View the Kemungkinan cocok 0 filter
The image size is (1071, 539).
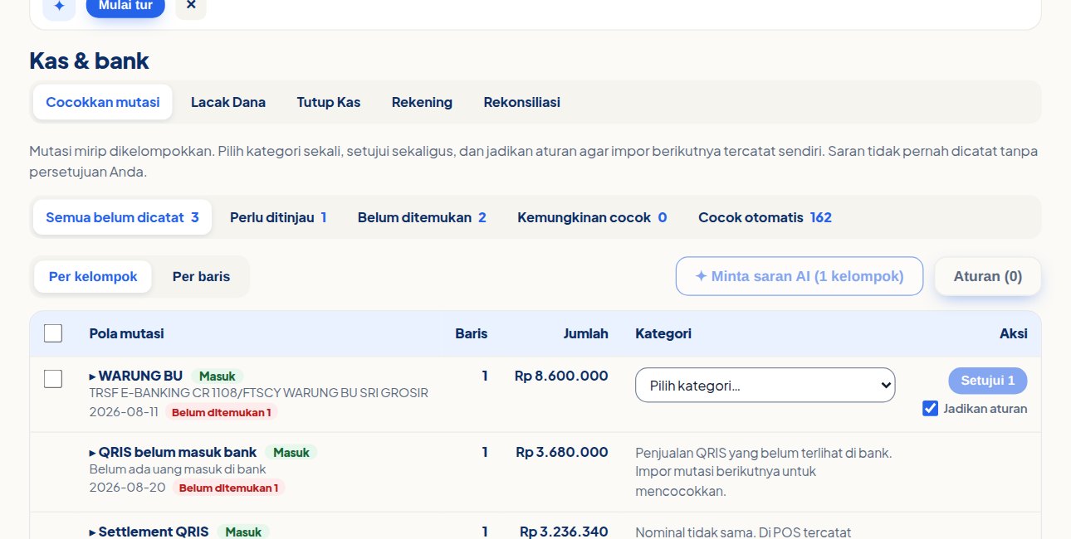click(592, 217)
